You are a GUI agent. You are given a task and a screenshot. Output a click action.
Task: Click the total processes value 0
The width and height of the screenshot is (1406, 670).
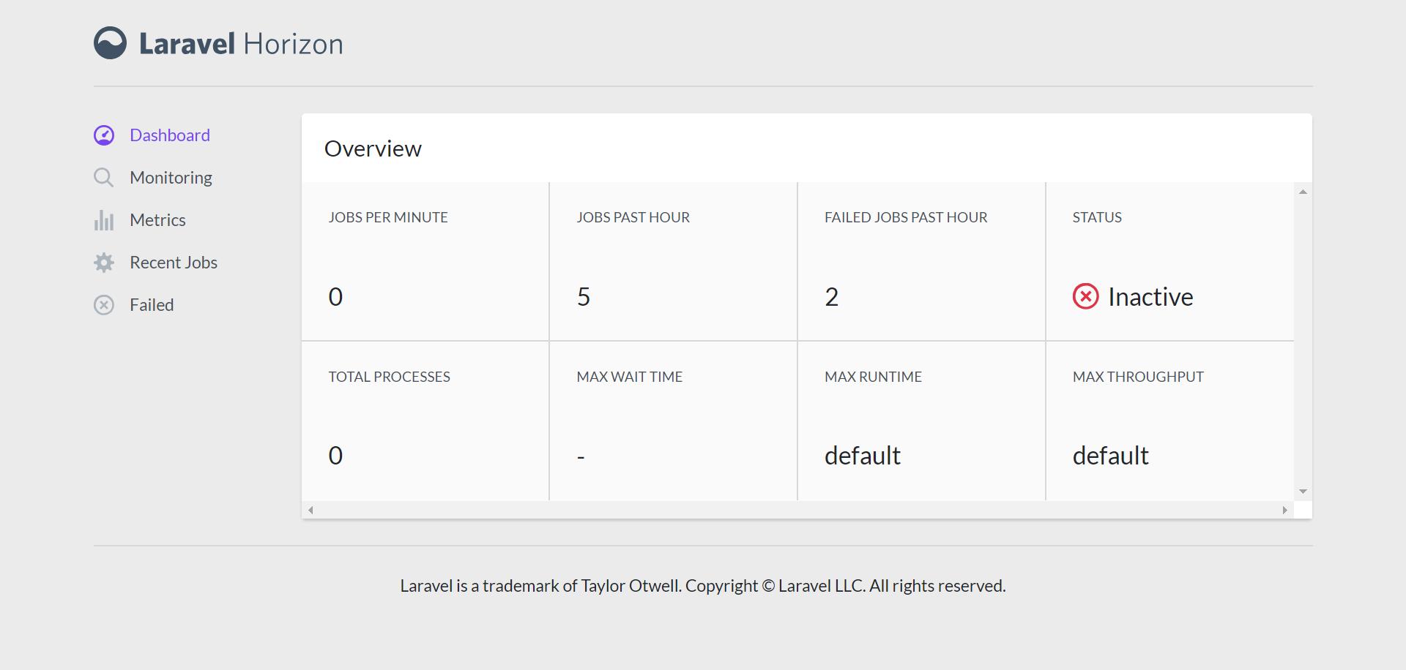pos(335,456)
